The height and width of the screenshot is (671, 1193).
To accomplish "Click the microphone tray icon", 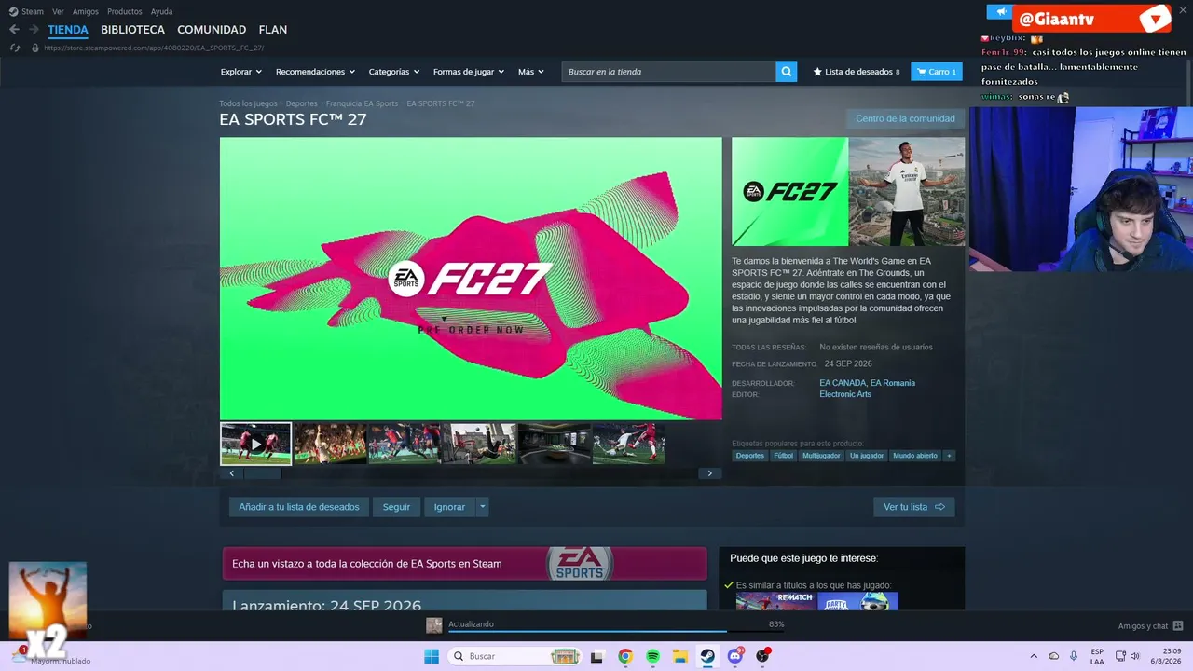I will pyautogui.click(x=1074, y=656).
